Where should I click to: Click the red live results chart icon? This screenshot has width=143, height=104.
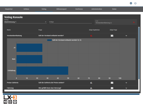pos(134,22)
